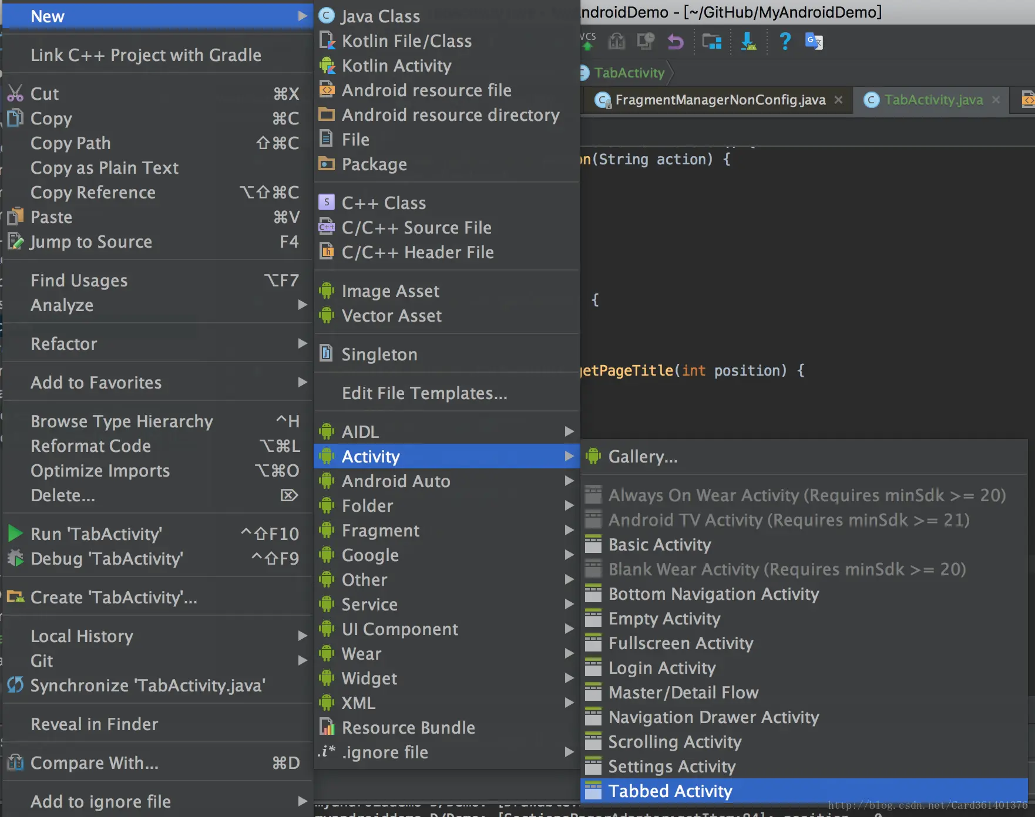
Task: Select Login Activity template
Action: [804, 667]
